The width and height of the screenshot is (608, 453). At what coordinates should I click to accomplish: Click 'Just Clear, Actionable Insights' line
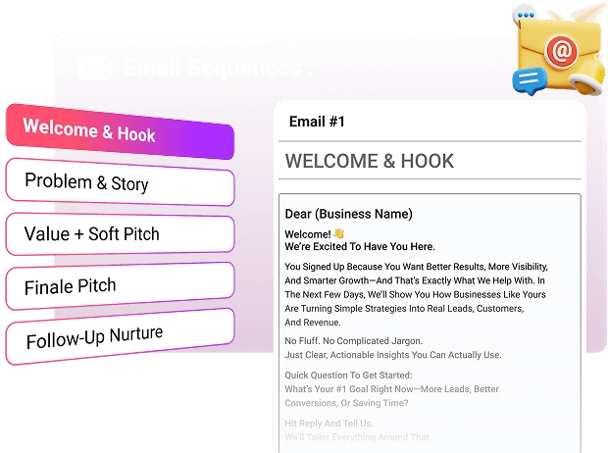393,355
